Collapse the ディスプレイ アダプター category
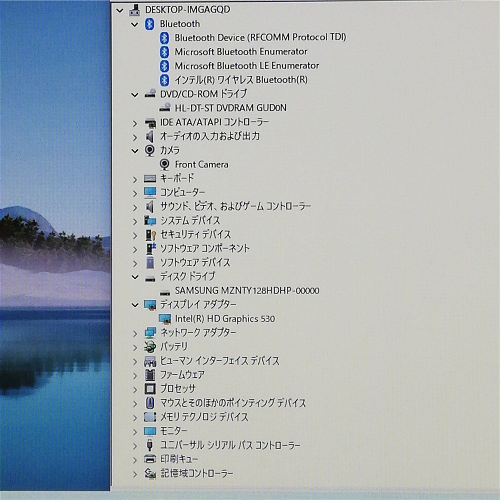Viewport: 500px width, 500px height. [134, 304]
